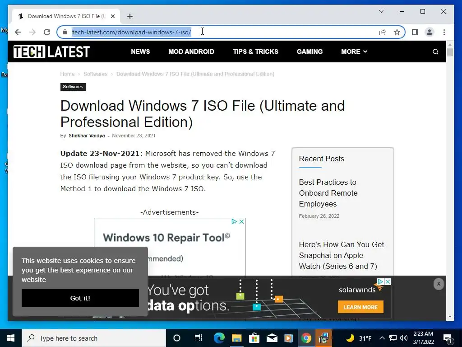The width and height of the screenshot is (462, 347).
Task: Switch to Google Chrome on the taskbar
Action: [x=306, y=338]
